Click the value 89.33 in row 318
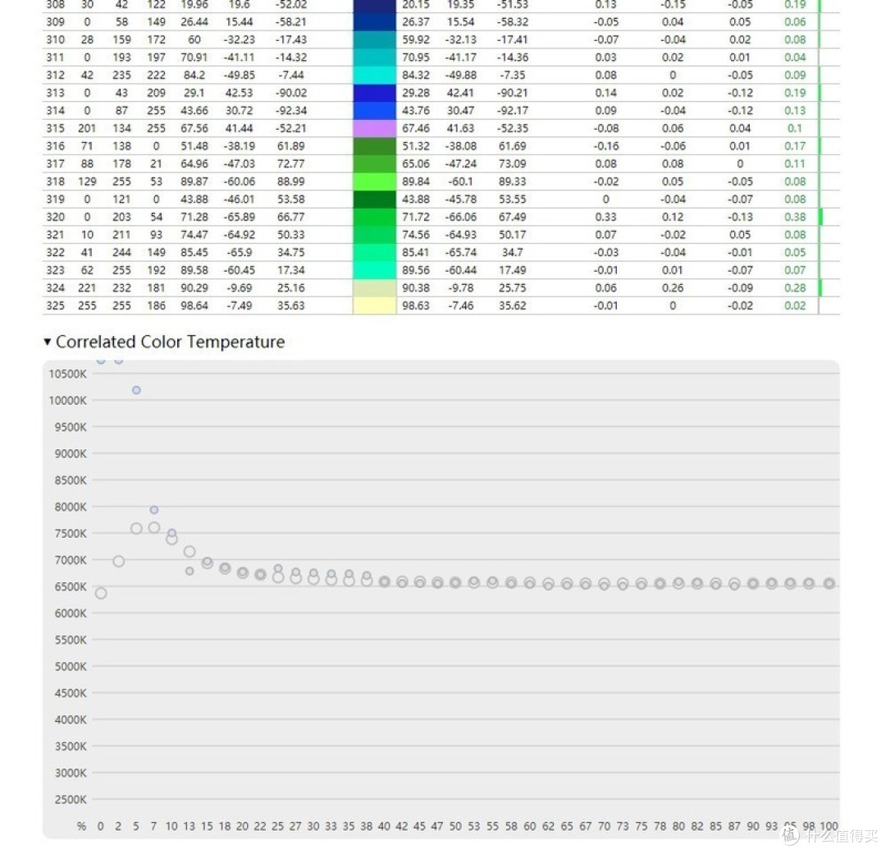This screenshot has height=854, width=886. (513, 181)
